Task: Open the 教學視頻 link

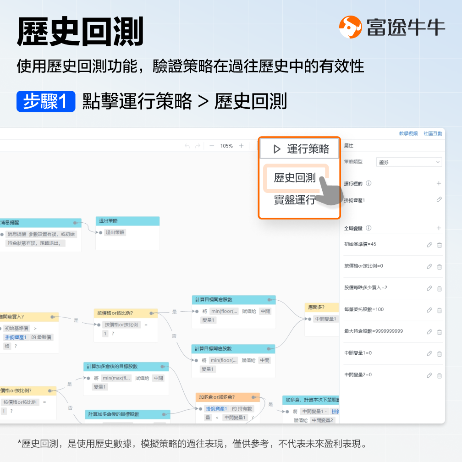Action: click(408, 133)
